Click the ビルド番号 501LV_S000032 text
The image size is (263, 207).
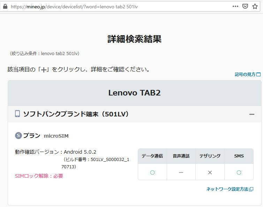95,163
